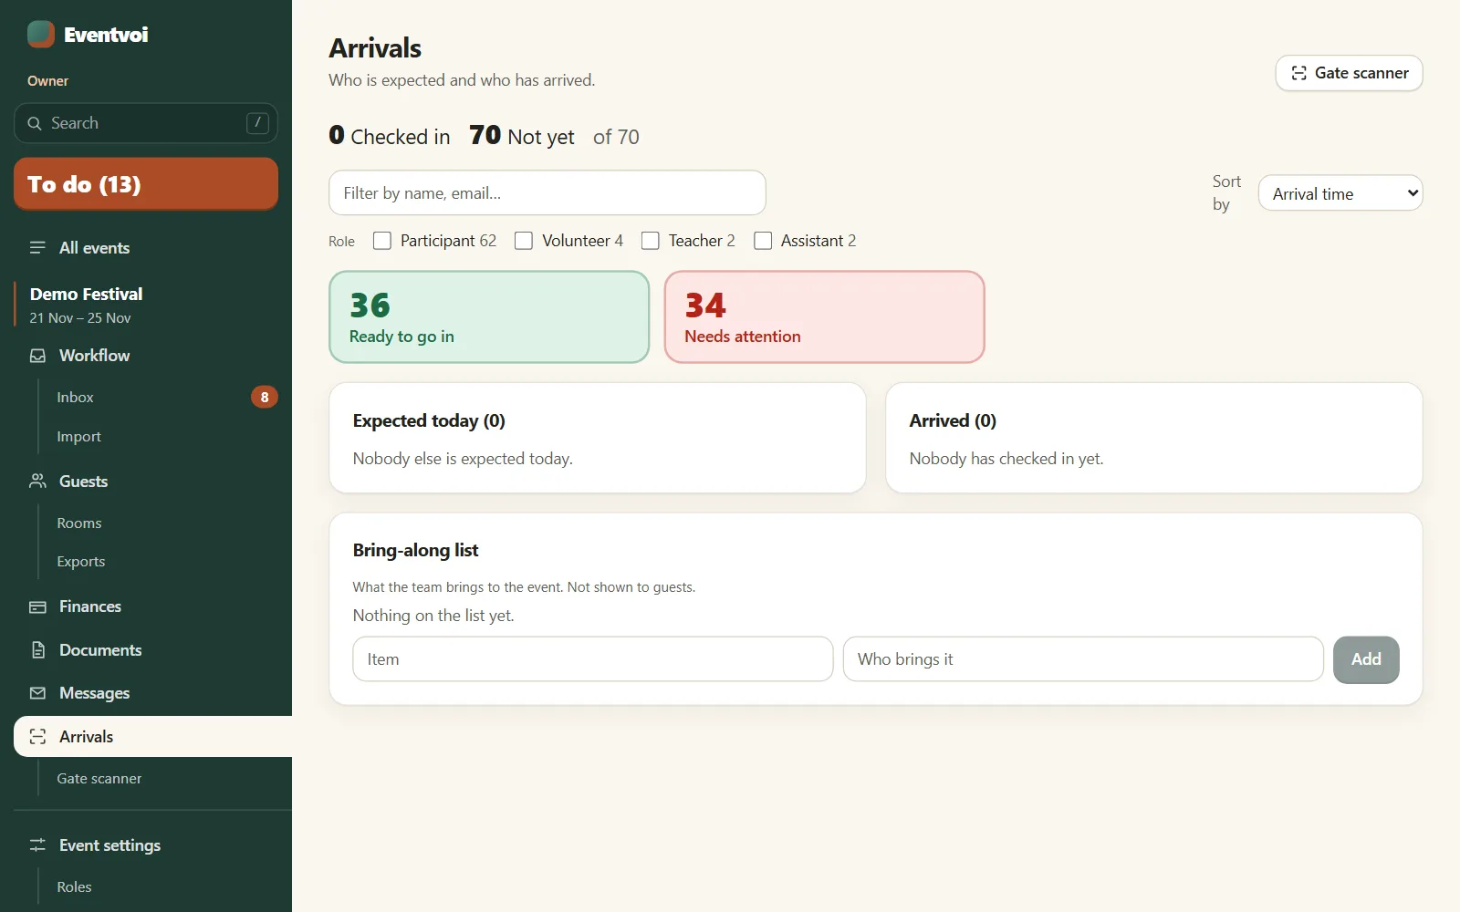Viewport: 1460px width, 912px height.
Task: Click the Guests people icon
Action: click(x=37, y=481)
